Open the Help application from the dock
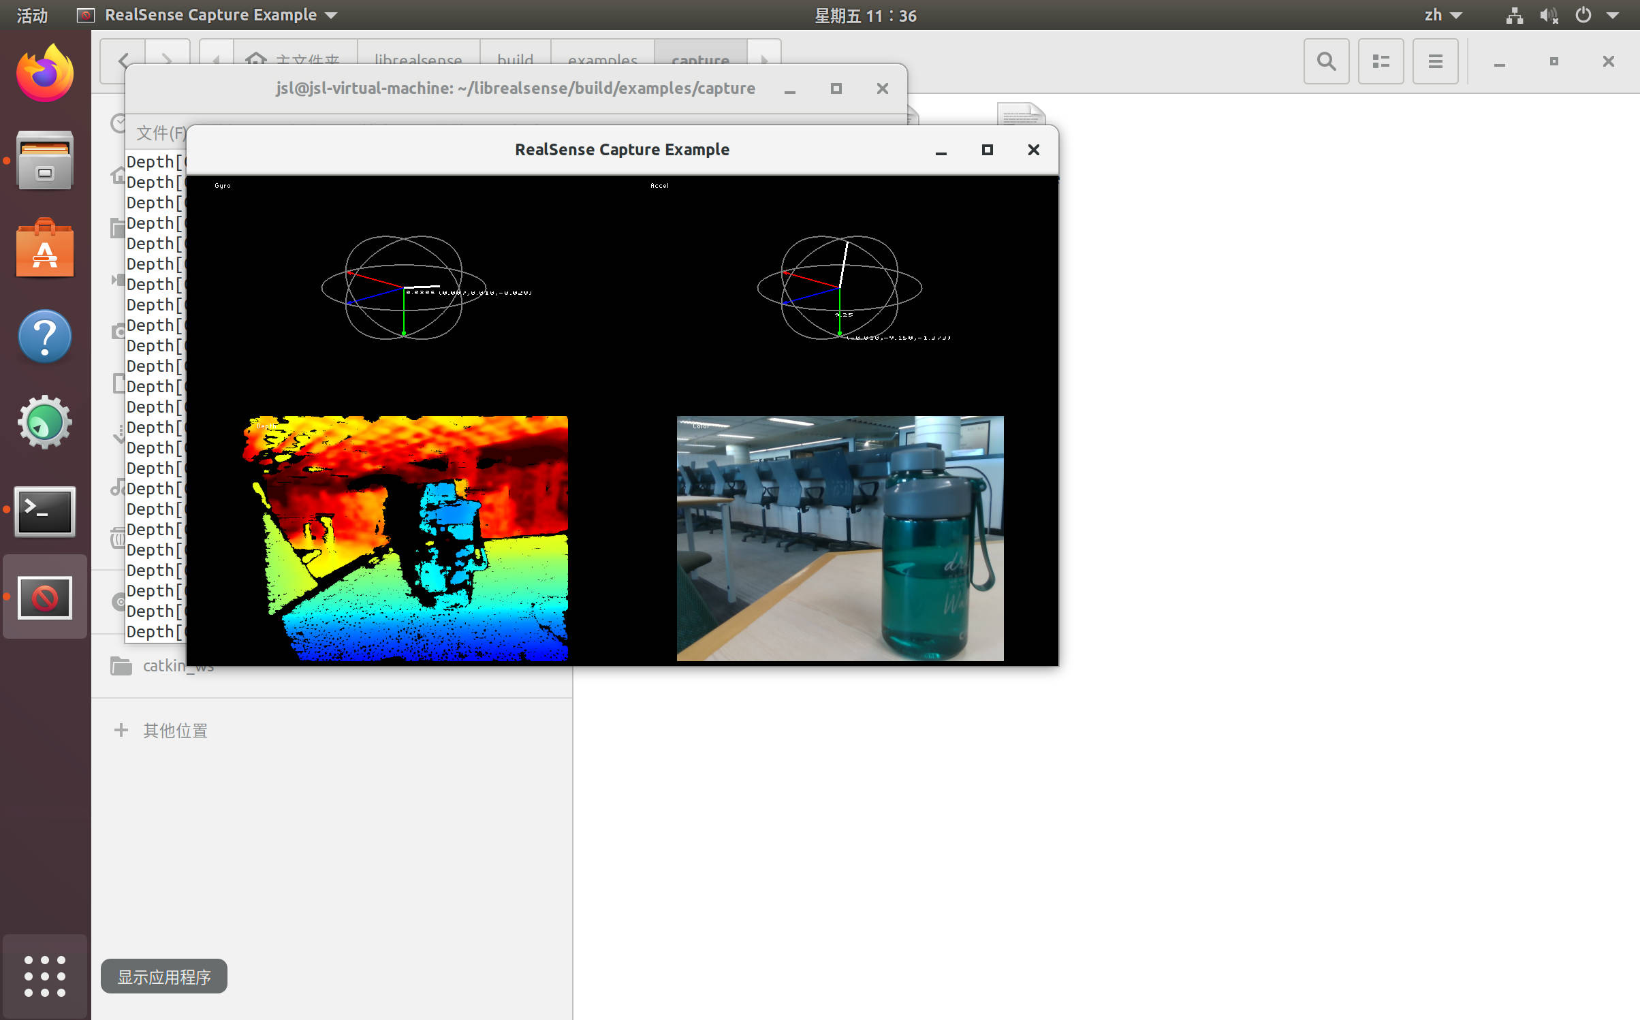This screenshot has width=1640, height=1020. [x=44, y=336]
